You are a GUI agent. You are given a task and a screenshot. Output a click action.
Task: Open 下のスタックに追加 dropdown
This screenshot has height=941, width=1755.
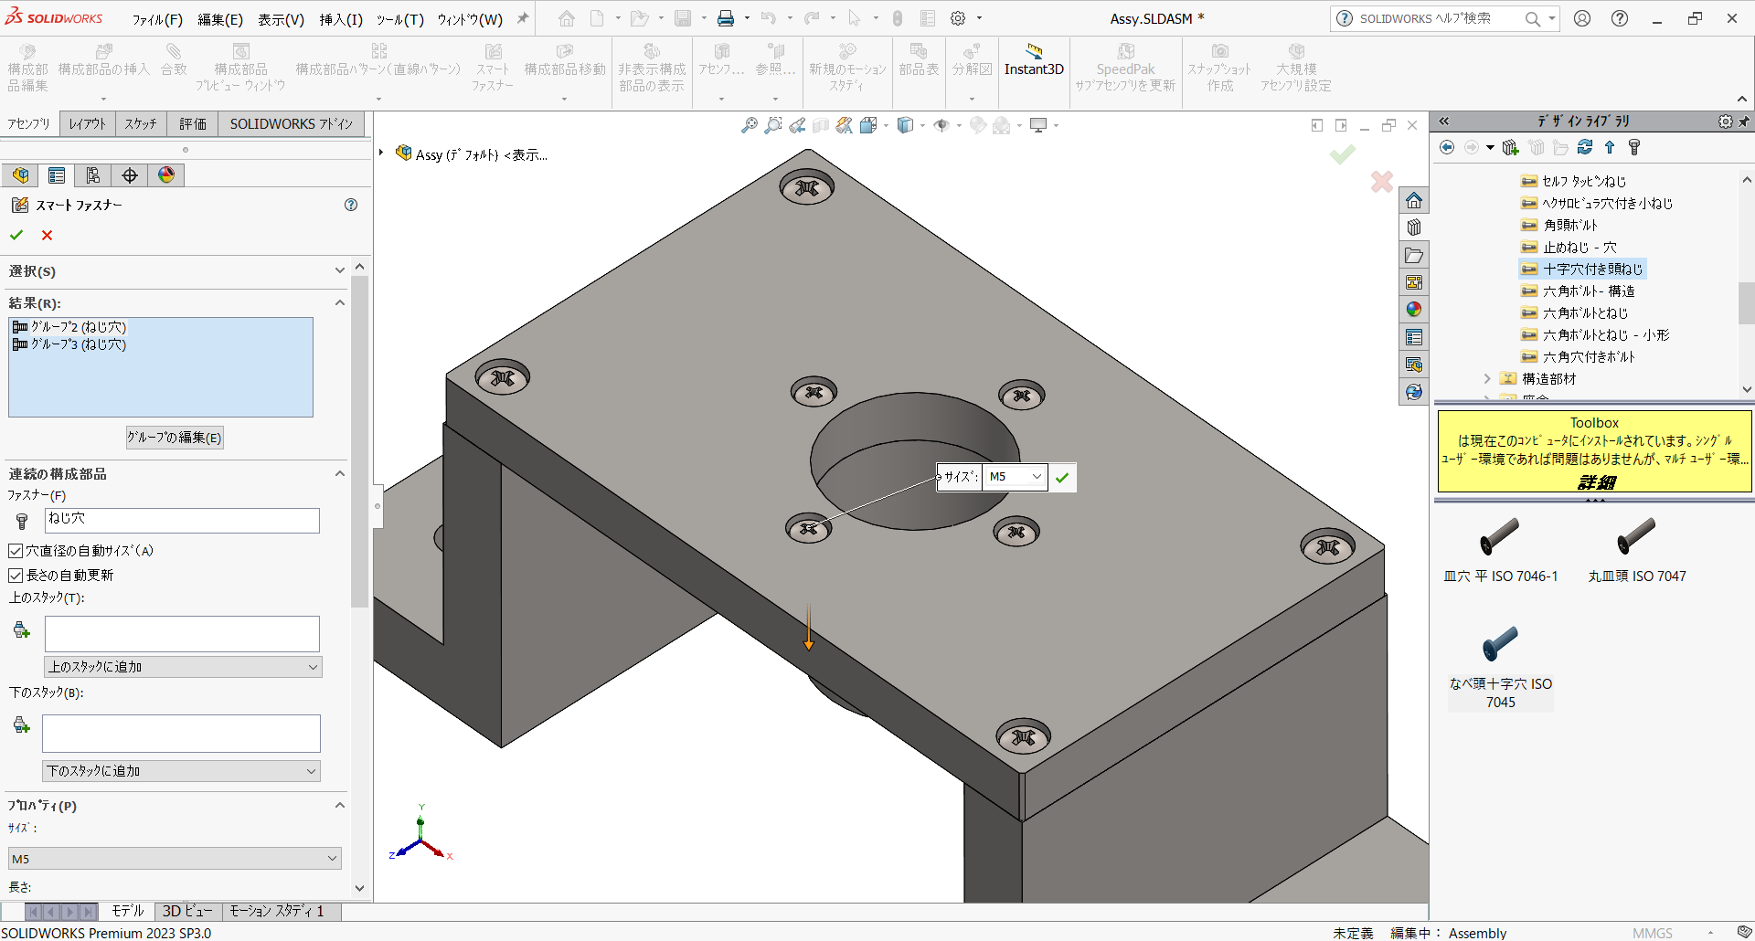tap(181, 771)
